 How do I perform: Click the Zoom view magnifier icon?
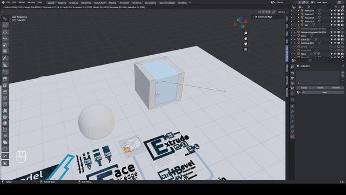point(245,33)
